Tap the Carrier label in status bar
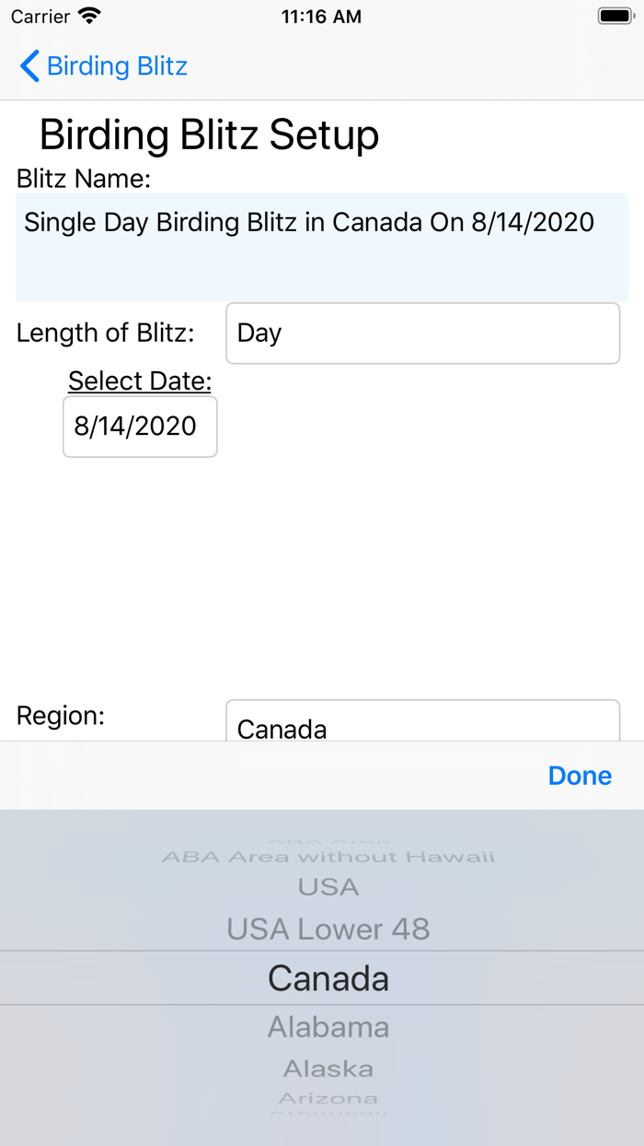 40,17
